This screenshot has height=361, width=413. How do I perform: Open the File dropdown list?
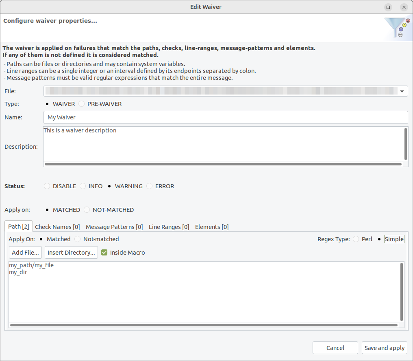(x=402, y=91)
